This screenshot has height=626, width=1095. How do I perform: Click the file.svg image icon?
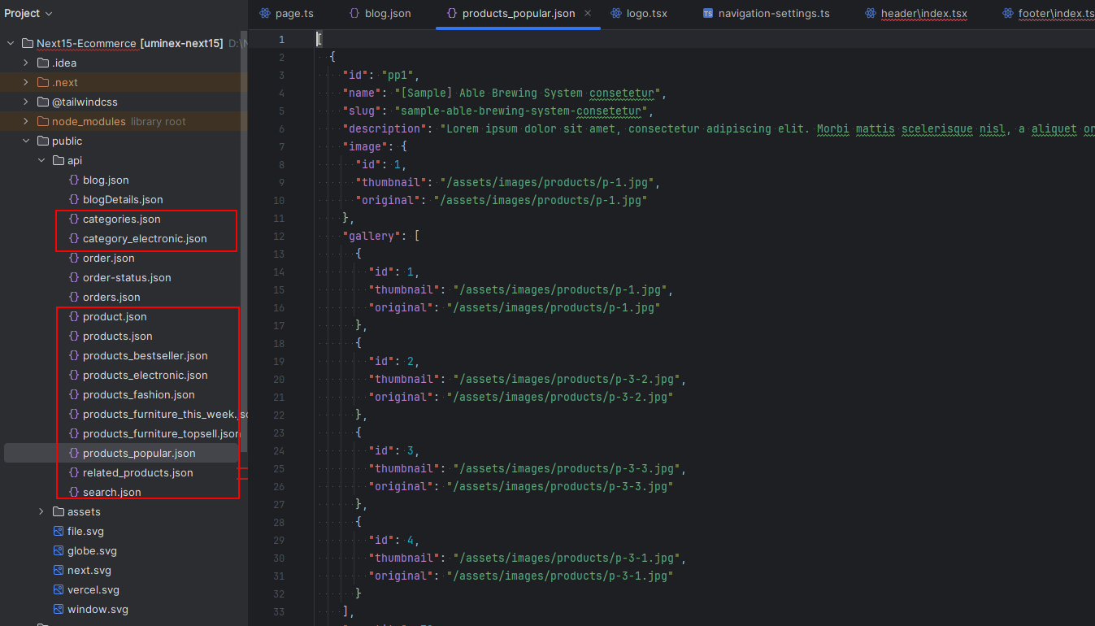[x=59, y=531]
